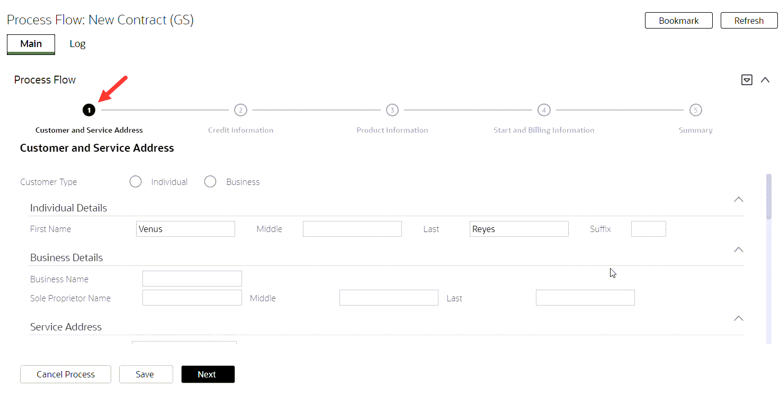780x397 pixels.
Task: Click the Summary step label
Action: pyautogui.click(x=696, y=130)
